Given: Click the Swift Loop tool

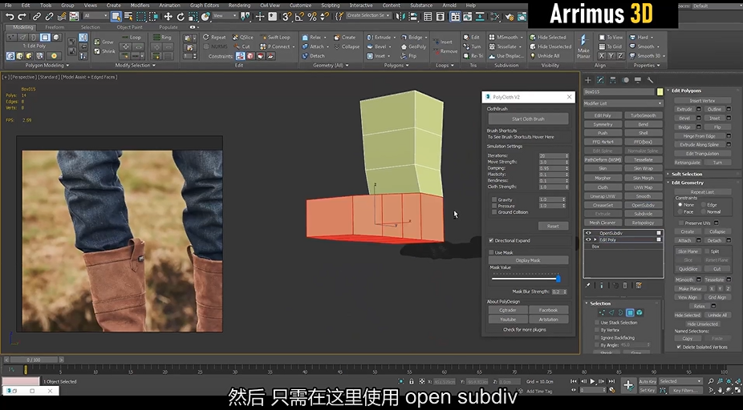Looking at the screenshot, I should (x=275, y=38).
